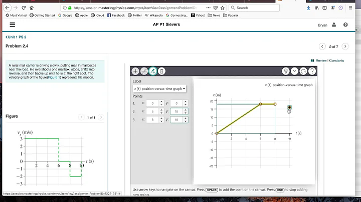Reload the page

[24, 8]
